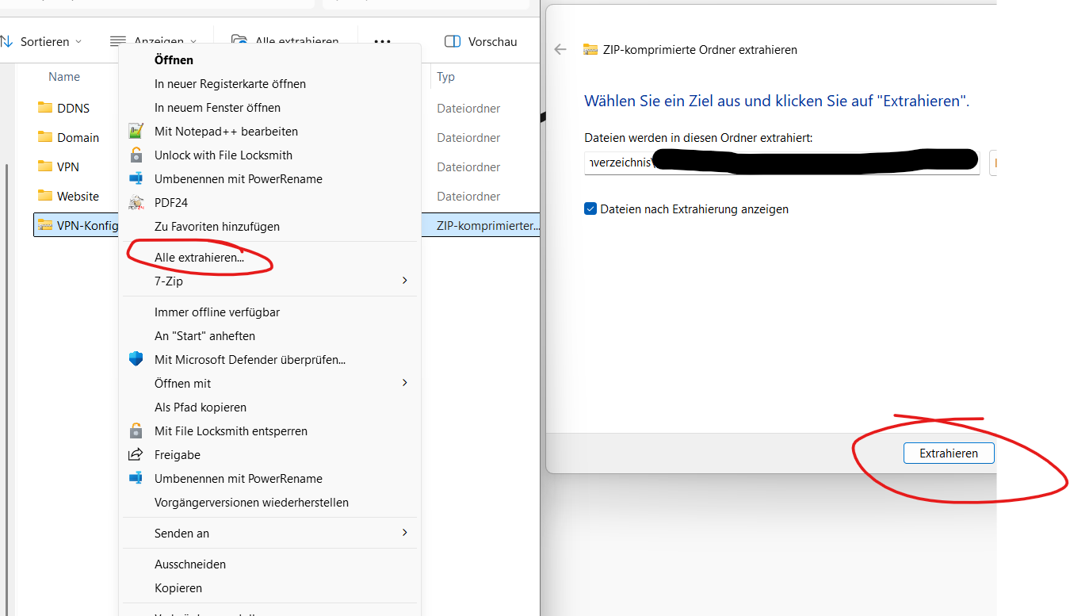1070x616 pixels.
Task: Click the Domain folder icon
Action: (x=44, y=136)
